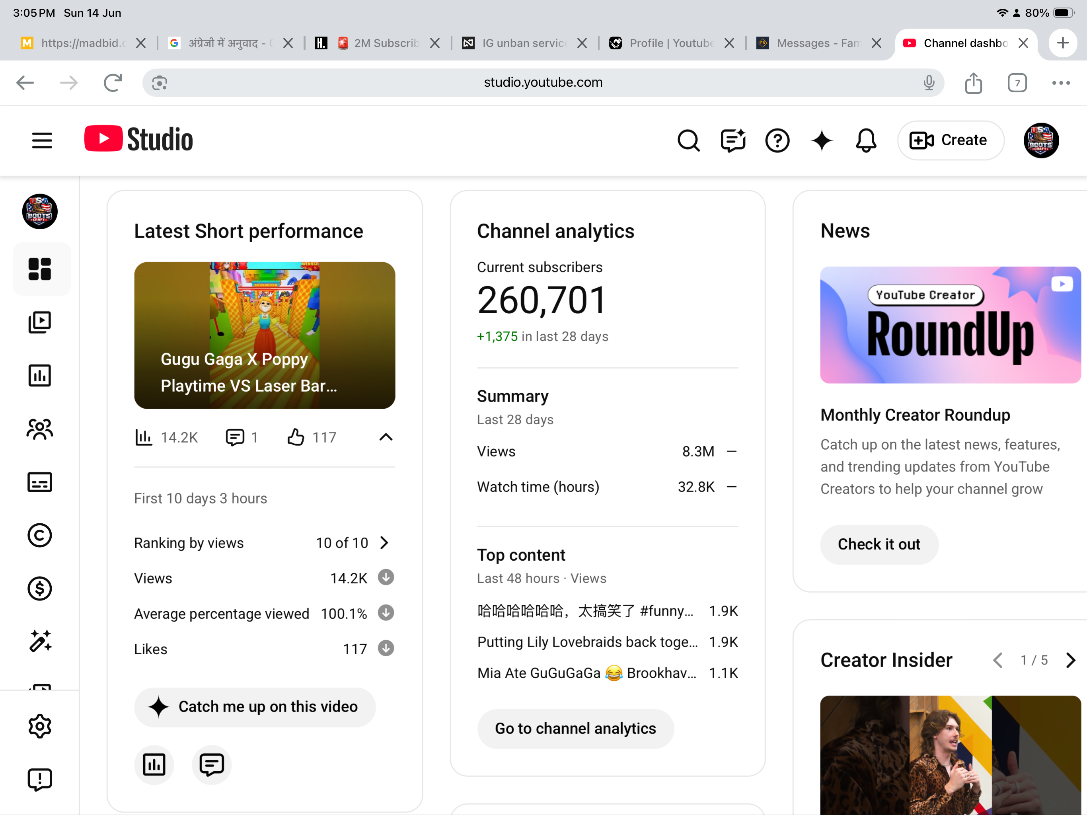Click the Create button

click(x=951, y=140)
